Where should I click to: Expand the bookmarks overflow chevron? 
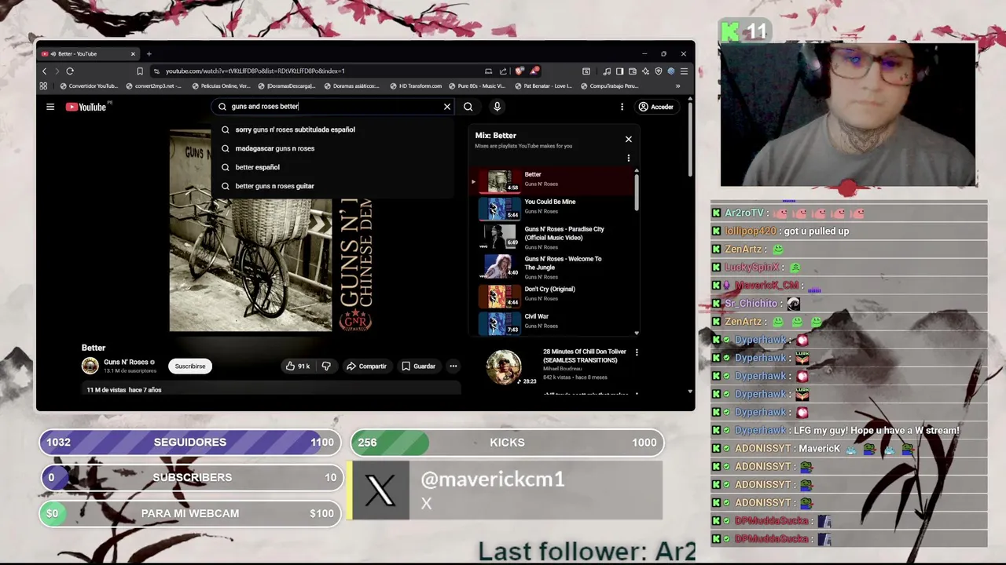[x=678, y=86]
